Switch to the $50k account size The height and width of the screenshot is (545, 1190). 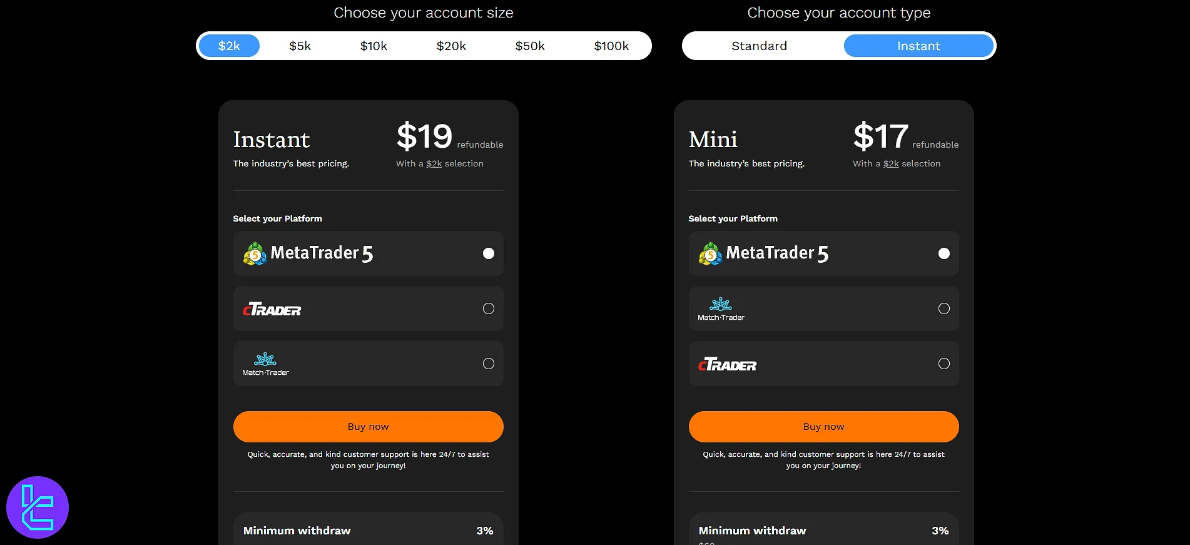coord(530,45)
